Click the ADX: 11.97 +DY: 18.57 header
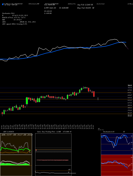133x176 pixels. tap(17, 135)
